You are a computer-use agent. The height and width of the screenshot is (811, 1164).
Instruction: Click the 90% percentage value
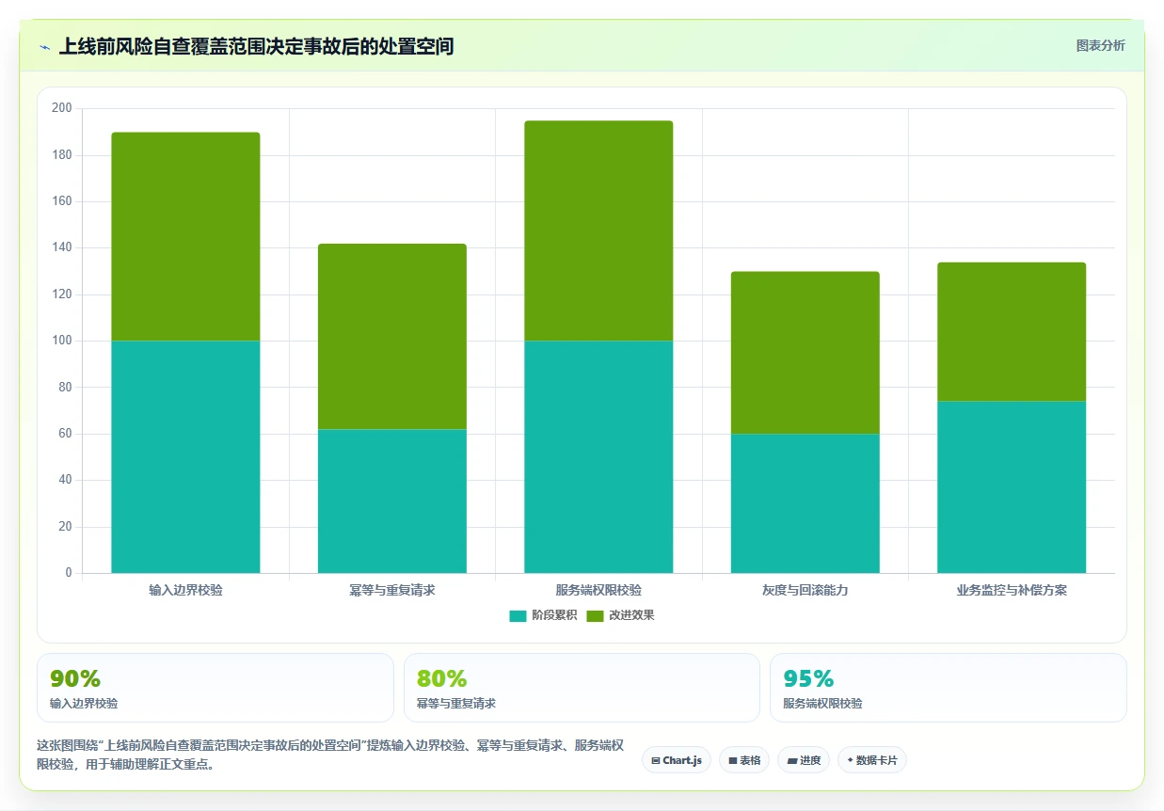tap(75, 678)
